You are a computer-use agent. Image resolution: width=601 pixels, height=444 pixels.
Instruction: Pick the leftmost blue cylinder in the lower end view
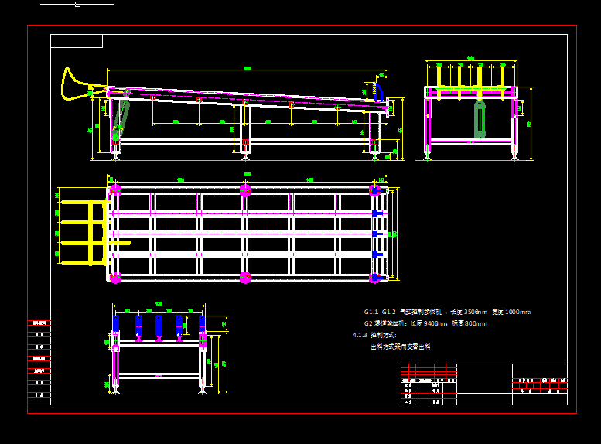point(116,324)
